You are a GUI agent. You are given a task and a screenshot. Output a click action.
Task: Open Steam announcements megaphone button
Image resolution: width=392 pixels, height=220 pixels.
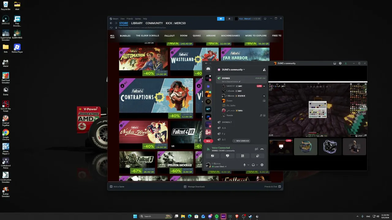click(221, 19)
